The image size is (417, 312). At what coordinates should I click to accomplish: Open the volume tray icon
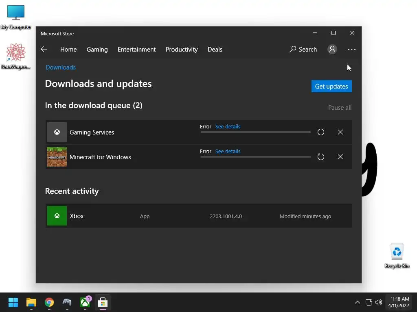click(379, 302)
